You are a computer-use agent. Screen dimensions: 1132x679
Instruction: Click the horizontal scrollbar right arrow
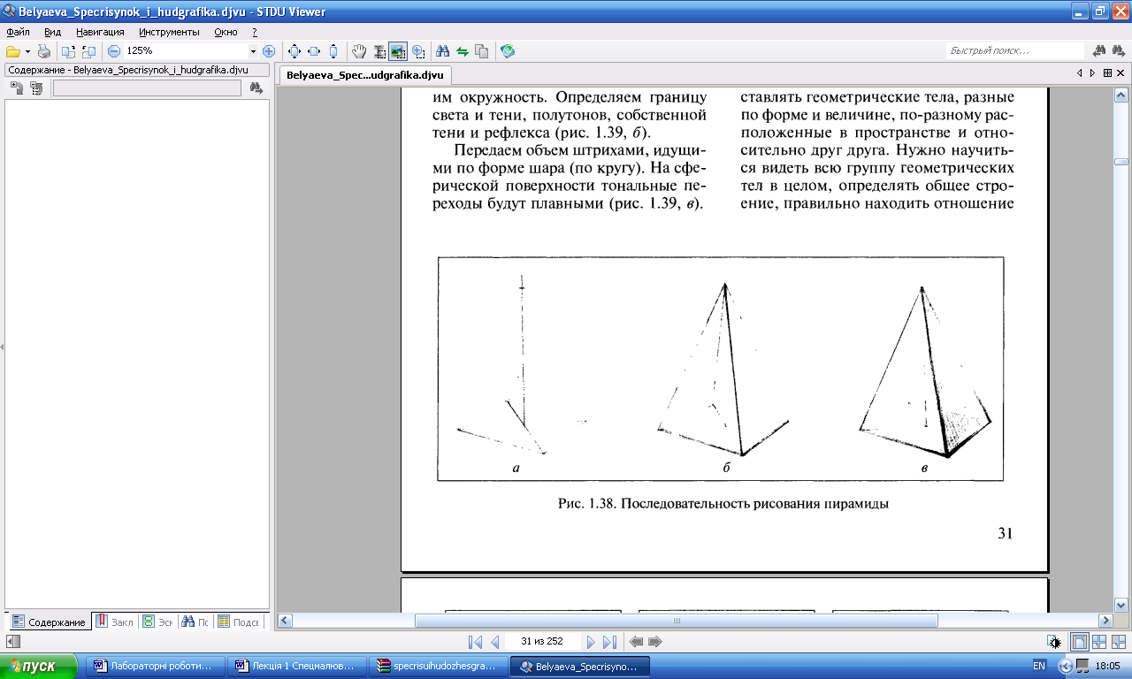pyautogui.click(x=1105, y=621)
